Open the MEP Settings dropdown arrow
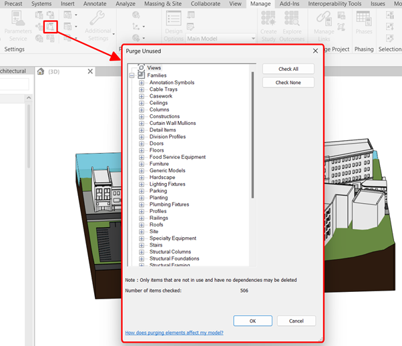 click(x=76, y=27)
